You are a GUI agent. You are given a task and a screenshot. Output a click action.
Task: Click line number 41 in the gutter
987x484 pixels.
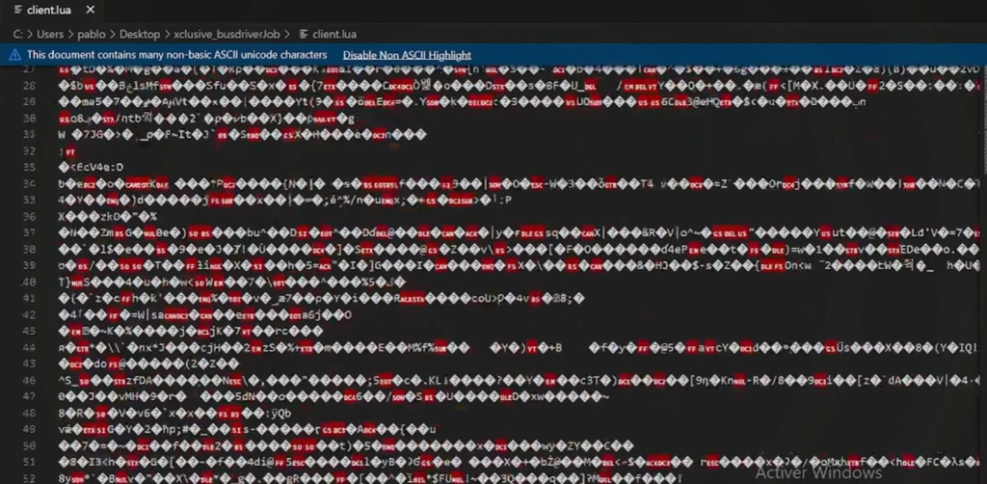(x=30, y=298)
